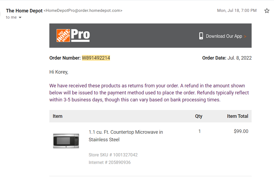
Task: Click the sender name The Home Depot
Action: click(x=24, y=11)
